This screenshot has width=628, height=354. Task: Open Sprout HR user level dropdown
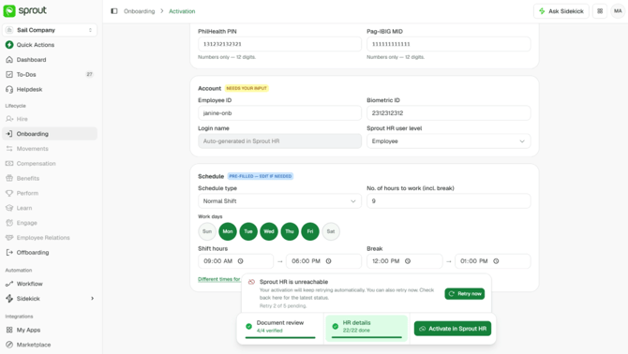(449, 141)
